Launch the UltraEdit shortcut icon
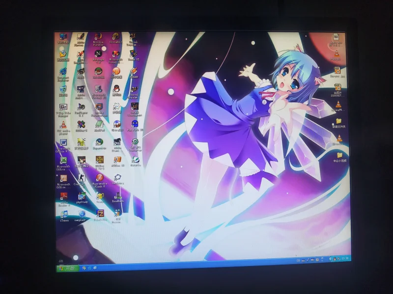The width and height of the screenshot is (393, 294). click(x=116, y=38)
